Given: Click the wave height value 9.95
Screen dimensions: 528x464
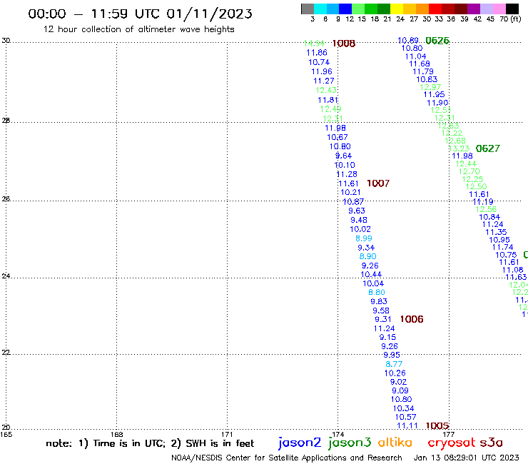Looking at the screenshot, I should point(392,355).
